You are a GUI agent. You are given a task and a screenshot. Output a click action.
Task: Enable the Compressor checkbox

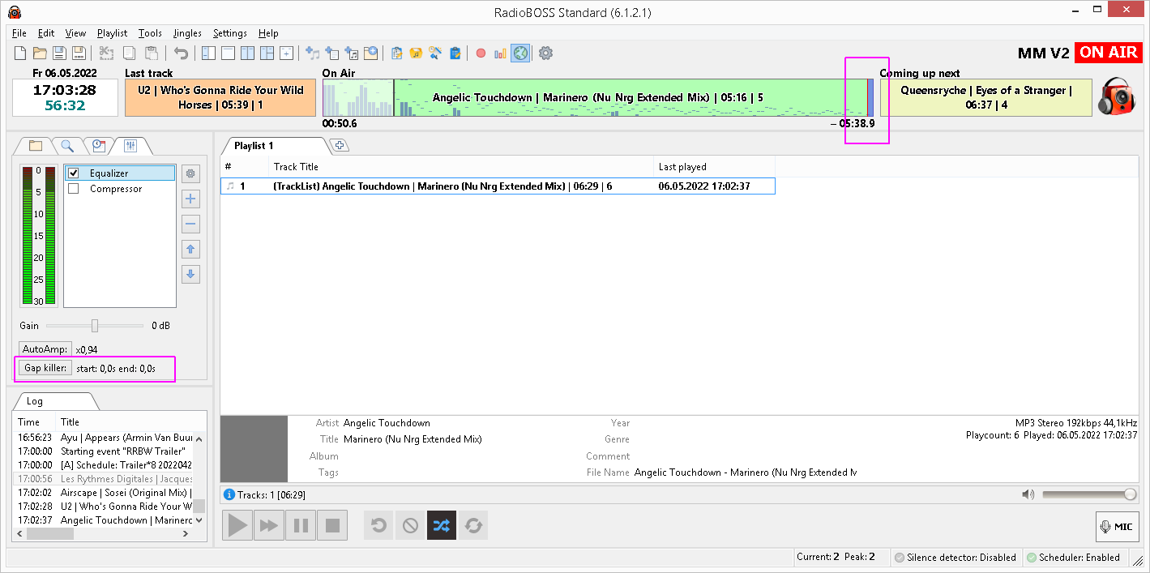click(74, 189)
